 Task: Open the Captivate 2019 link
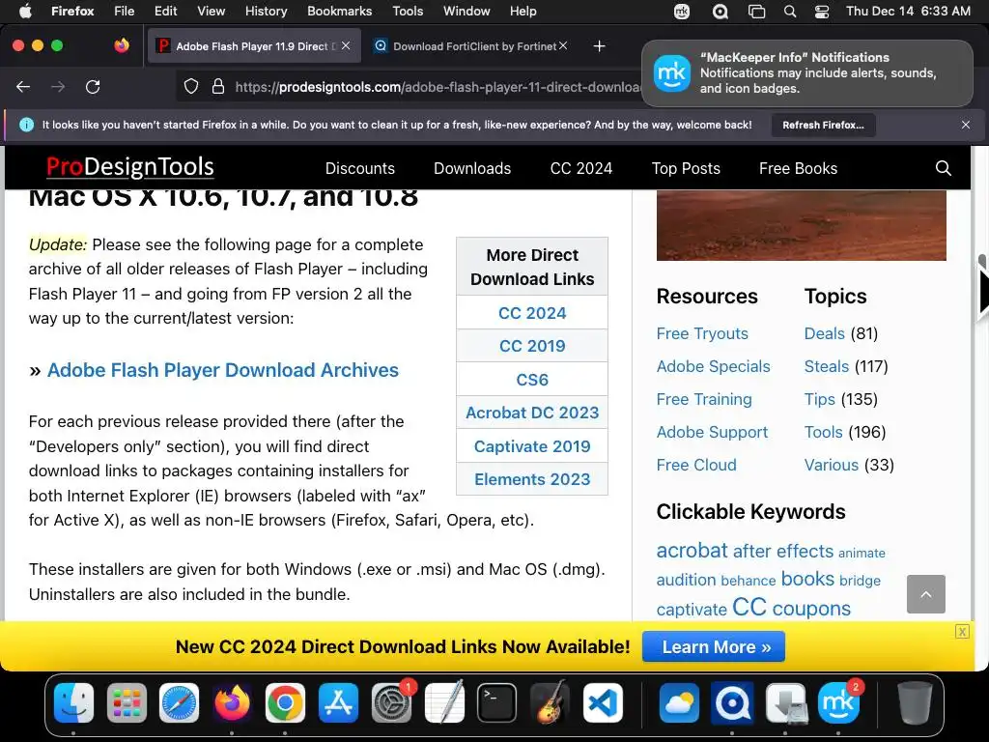coord(532,446)
